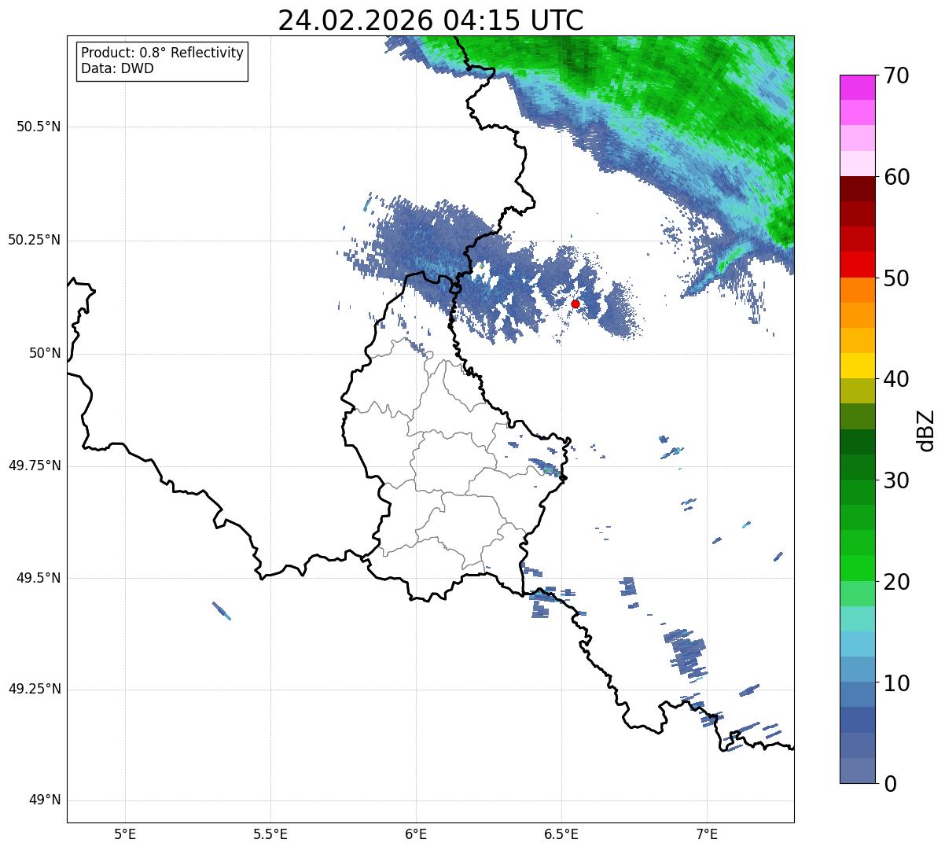This screenshot has height=850, width=945.
Task: Click the olive colorbar swatch below 40
Action: point(857,392)
